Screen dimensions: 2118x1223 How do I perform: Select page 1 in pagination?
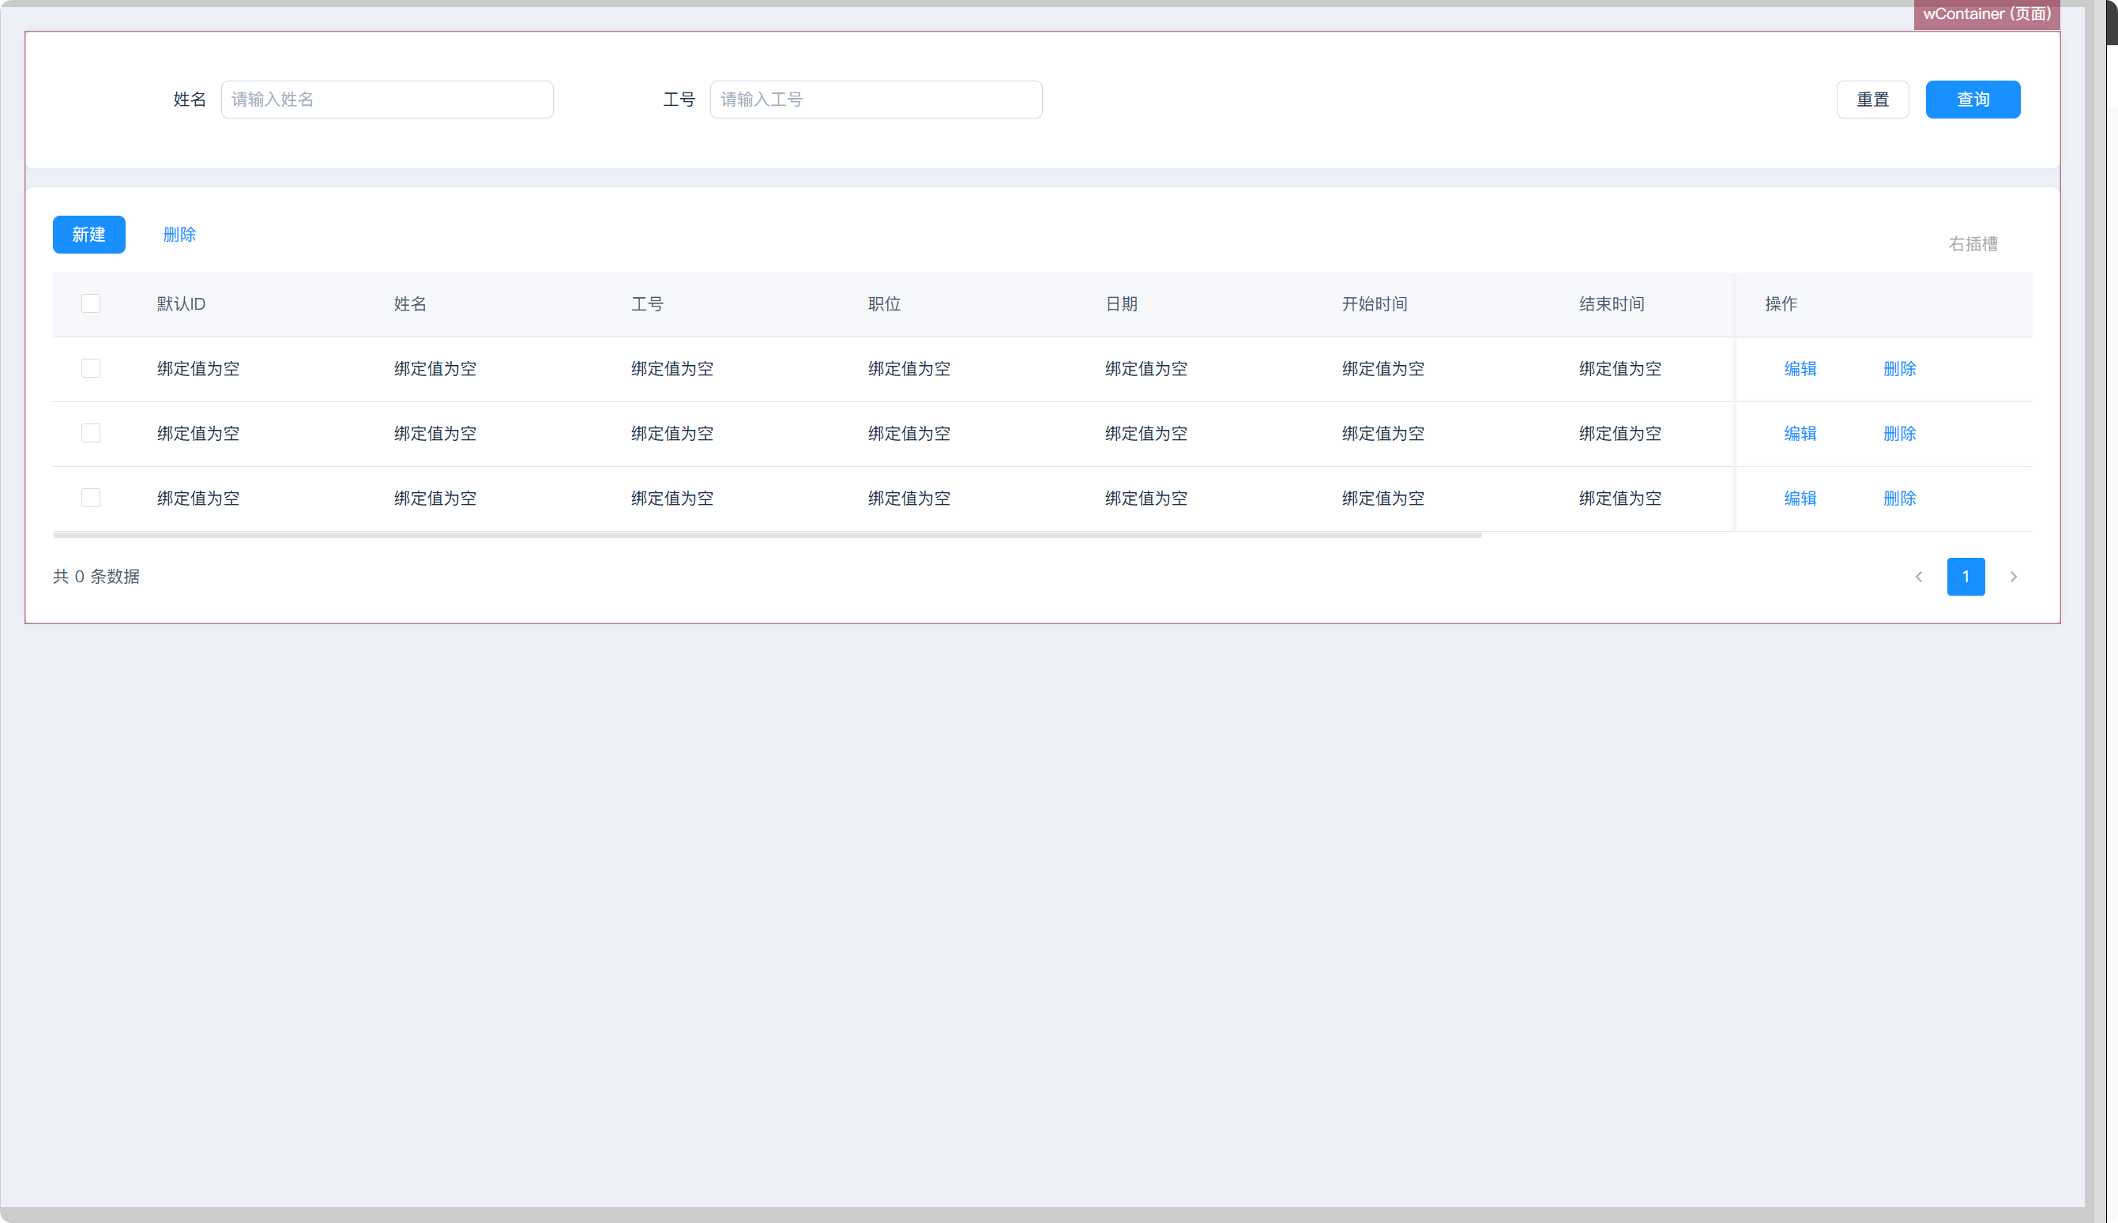coord(1966,576)
